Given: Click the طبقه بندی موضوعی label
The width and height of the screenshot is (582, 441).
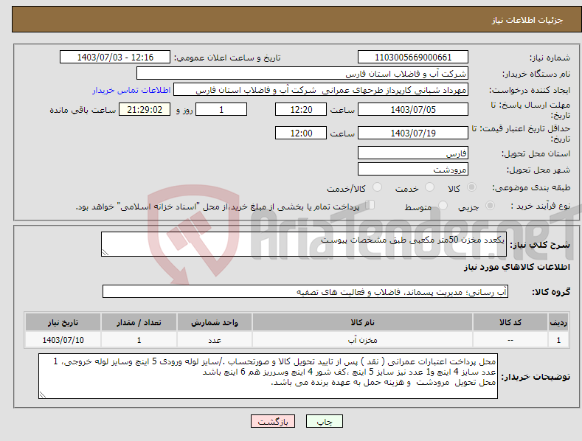Looking at the screenshot, I should click(x=531, y=187).
